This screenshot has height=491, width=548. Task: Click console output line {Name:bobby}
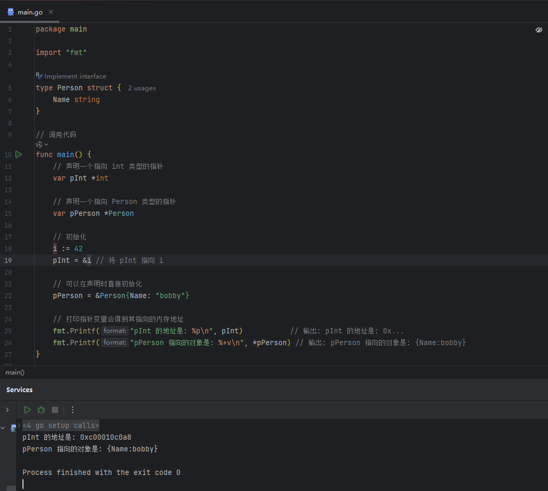pos(90,449)
